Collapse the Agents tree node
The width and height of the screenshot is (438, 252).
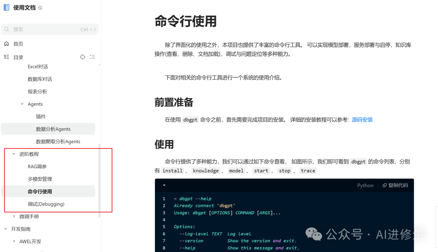click(22, 104)
